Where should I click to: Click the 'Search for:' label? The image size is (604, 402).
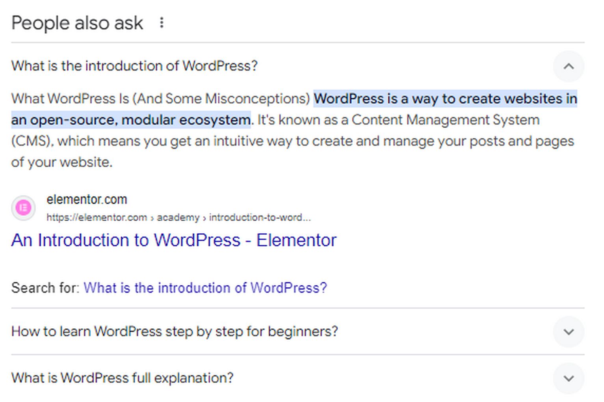[x=46, y=288]
